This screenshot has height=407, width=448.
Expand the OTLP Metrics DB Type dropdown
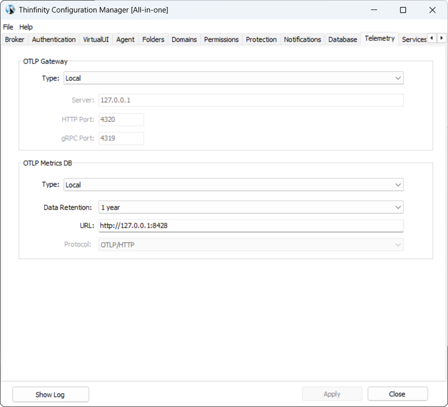tap(233, 185)
